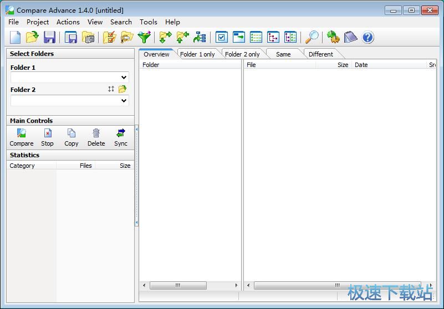
Task: Click the filter funnel toolbar icon
Action: (x=144, y=37)
